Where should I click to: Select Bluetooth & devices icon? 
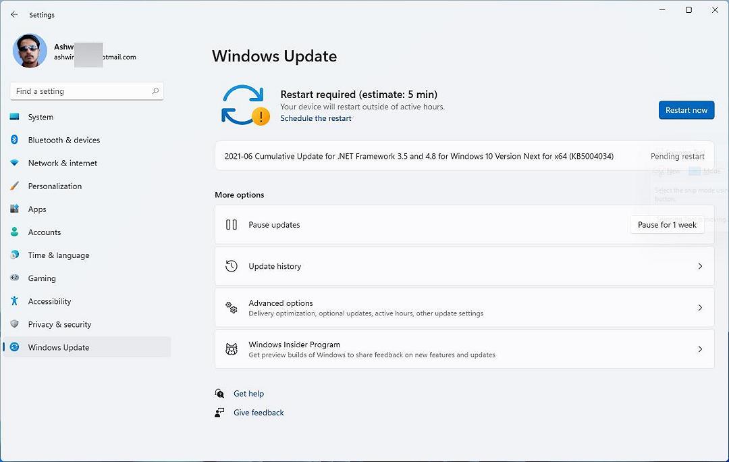[14, 140]
